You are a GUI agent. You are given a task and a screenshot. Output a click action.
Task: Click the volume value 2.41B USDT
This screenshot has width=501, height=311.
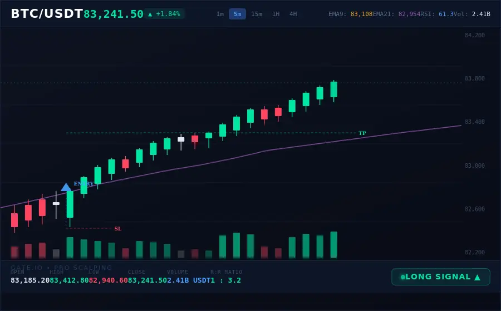(189, 280)
